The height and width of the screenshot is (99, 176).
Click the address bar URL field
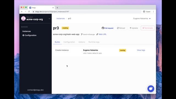(x=86, y=12)
